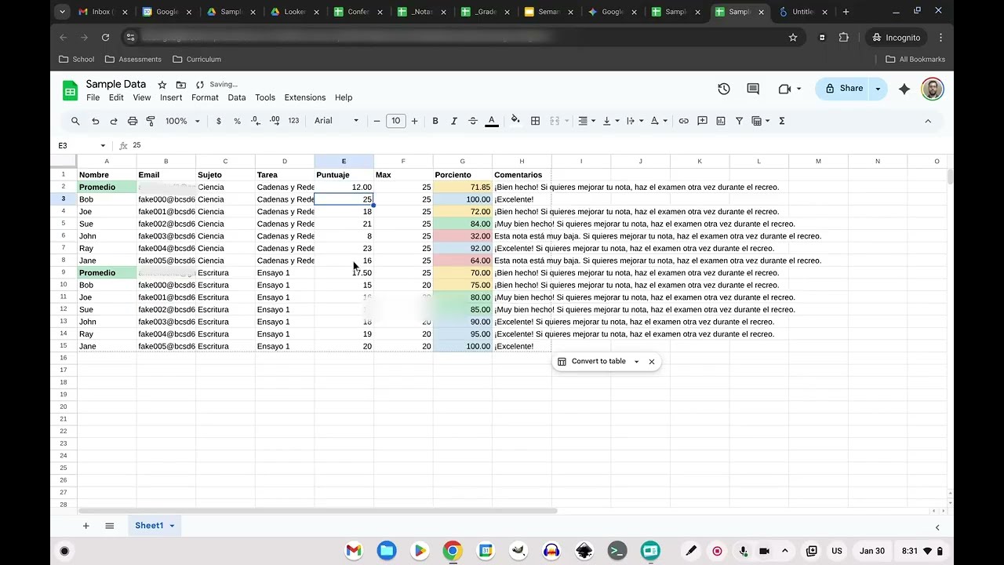Collapse the menus with chevron
Image resolution: width=1004 pixels, height=565 pixels.
pyautogui.click(x=928, y=121)
